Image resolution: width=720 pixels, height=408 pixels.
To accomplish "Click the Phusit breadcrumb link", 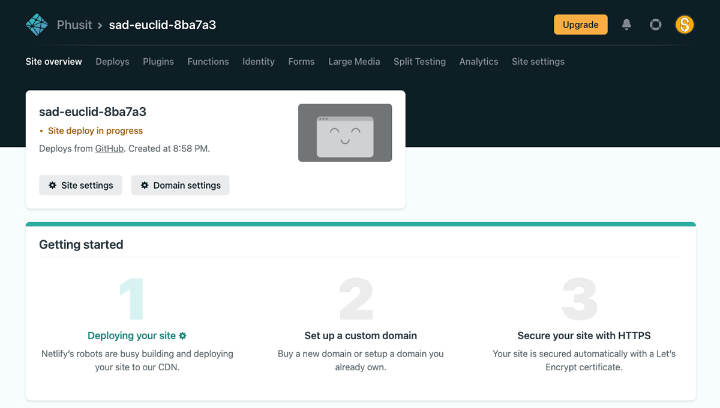I will click(x=74, y=25).
